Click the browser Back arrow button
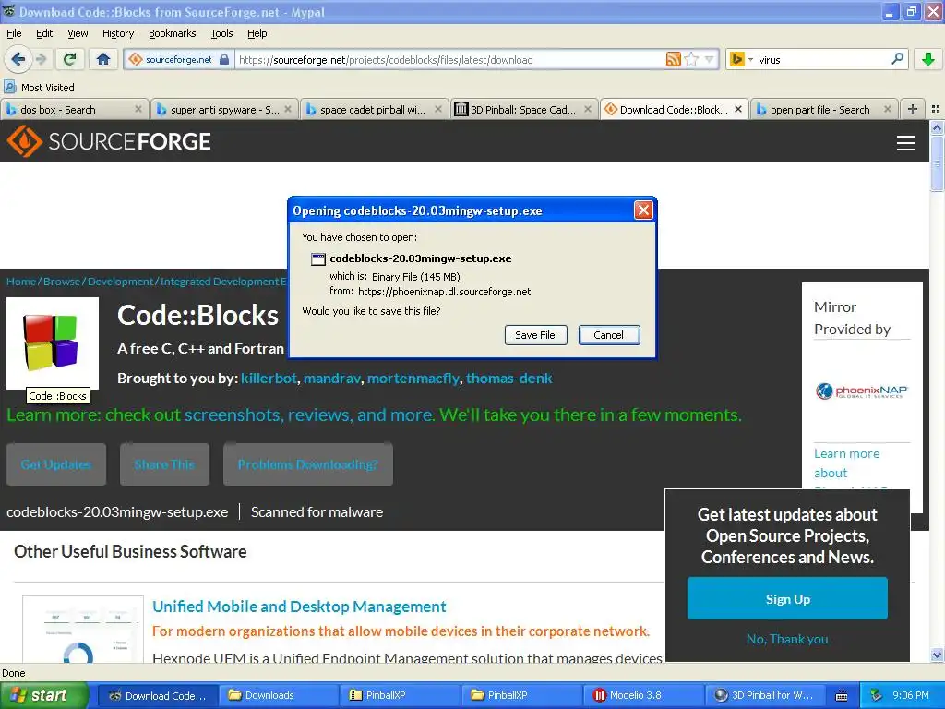 pyautogui.click(x=18, y=59)
